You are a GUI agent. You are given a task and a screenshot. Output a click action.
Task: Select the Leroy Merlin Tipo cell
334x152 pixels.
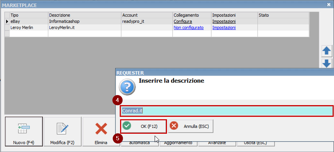tap(29, 28)
